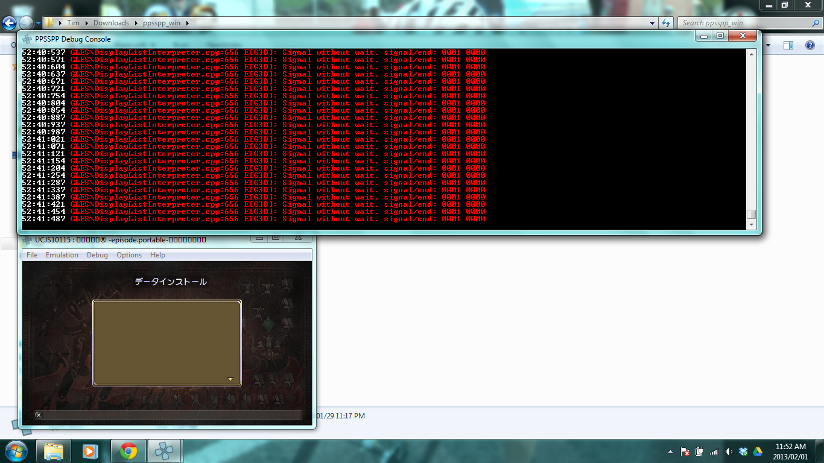
Task: Open the Options menu
Action: pyautogui.click(x=129, y=255)
